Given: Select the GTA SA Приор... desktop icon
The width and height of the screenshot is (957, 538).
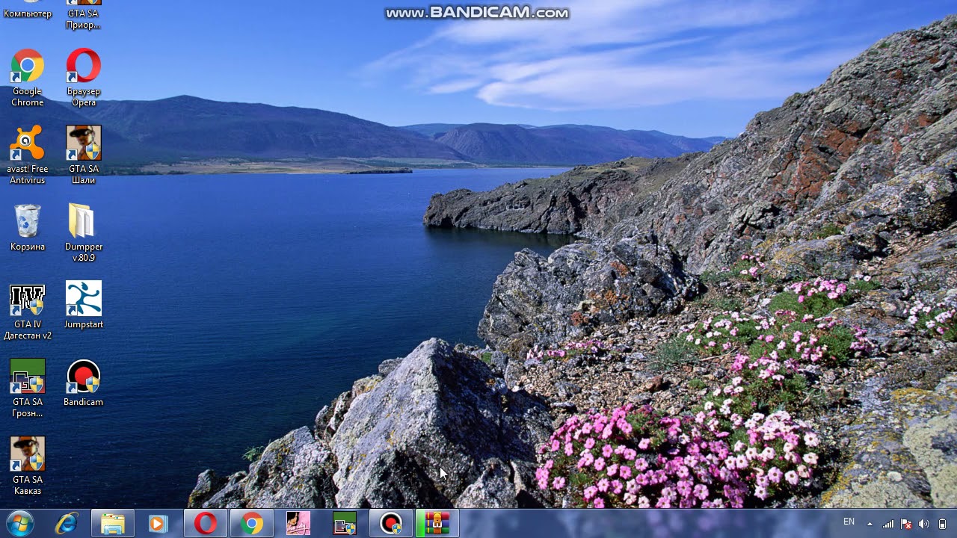Looking at the screenshot, I should (84, 15).
